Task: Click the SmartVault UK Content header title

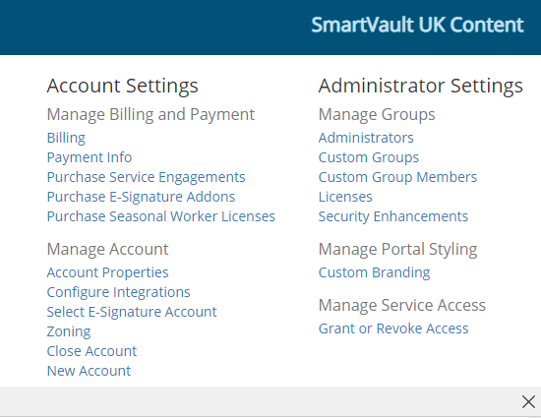Action: click(x=417, y=25)
